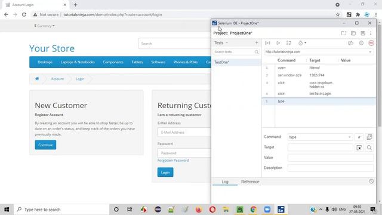
Task: Open test execution speed control
Action: pyautogui.click(x=302, y=43)
